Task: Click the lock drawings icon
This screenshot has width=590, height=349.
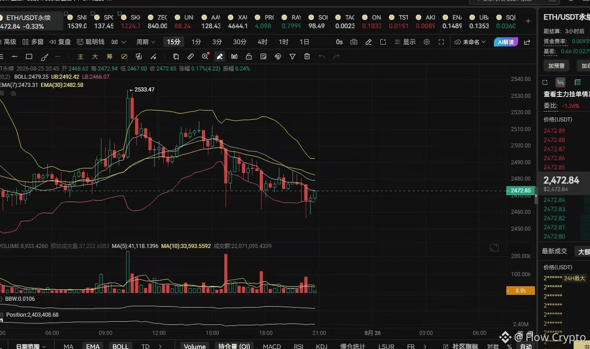Action: click(249, 57)
